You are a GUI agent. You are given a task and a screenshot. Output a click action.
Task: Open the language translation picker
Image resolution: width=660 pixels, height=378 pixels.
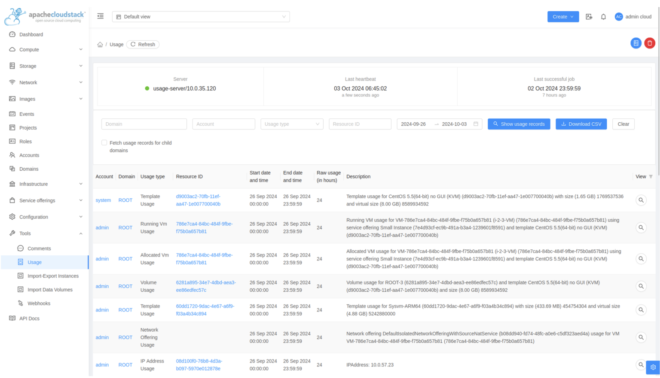coord(589,16)
